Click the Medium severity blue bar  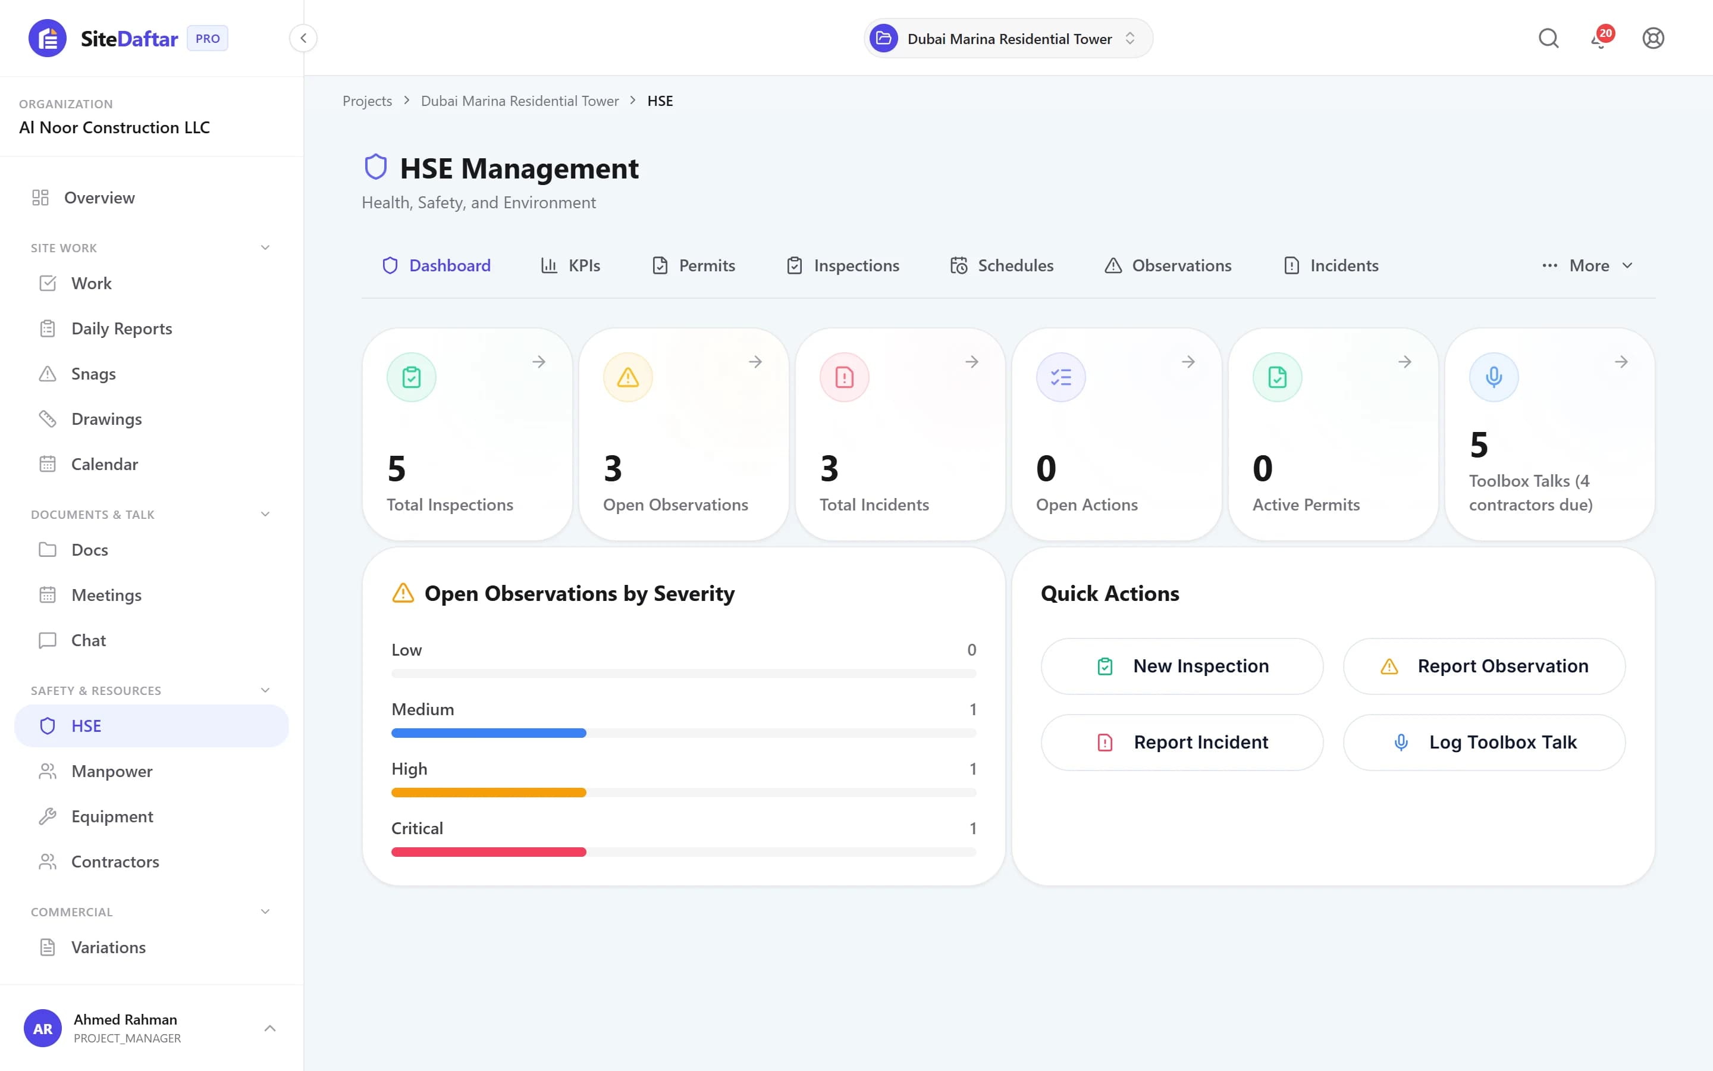pyautogui.click(x=488, y=733)
